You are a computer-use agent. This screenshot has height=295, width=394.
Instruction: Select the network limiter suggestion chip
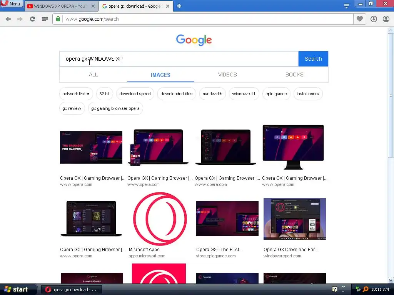(x=76, y=94)
